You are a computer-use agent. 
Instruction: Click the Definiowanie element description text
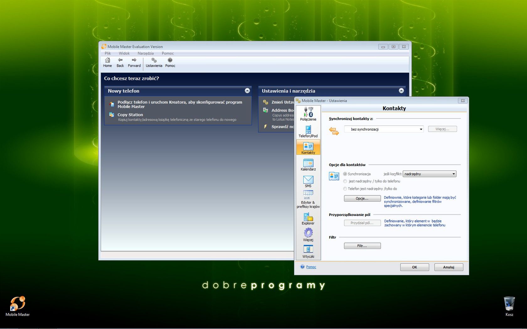(x=415, y=223)
